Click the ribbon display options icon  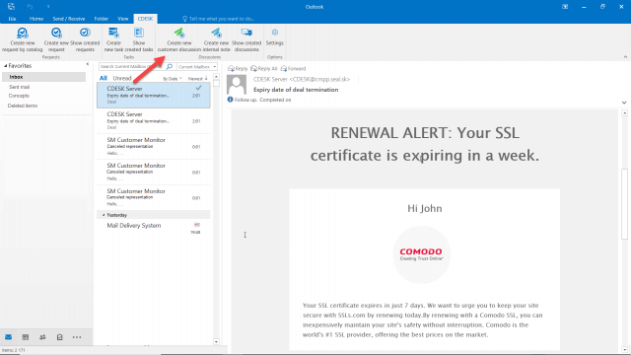[x=565, y=7]
